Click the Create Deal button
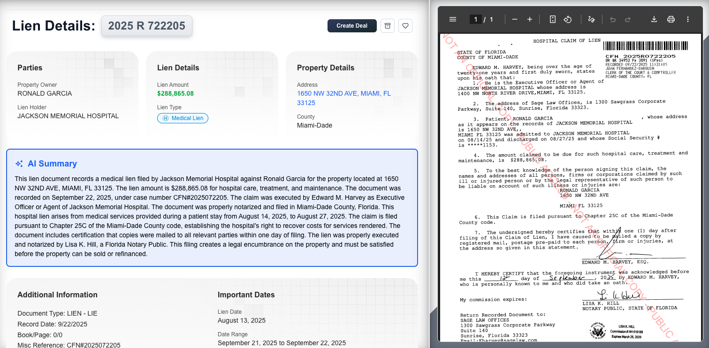709x348 pixels. click(x=352, y=26)
